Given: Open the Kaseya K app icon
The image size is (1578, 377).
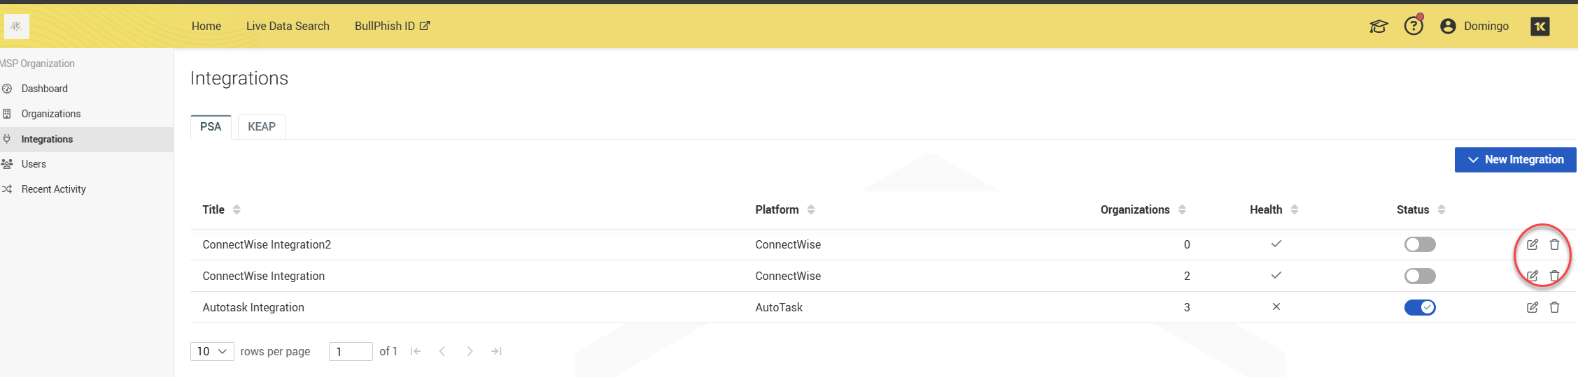Looking at the screenshot, I should [1540, 27].
